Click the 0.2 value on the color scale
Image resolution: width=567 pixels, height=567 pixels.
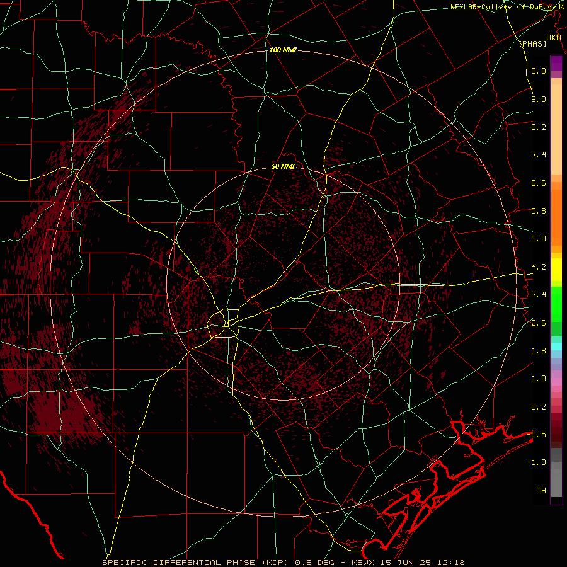coord(539,407)
